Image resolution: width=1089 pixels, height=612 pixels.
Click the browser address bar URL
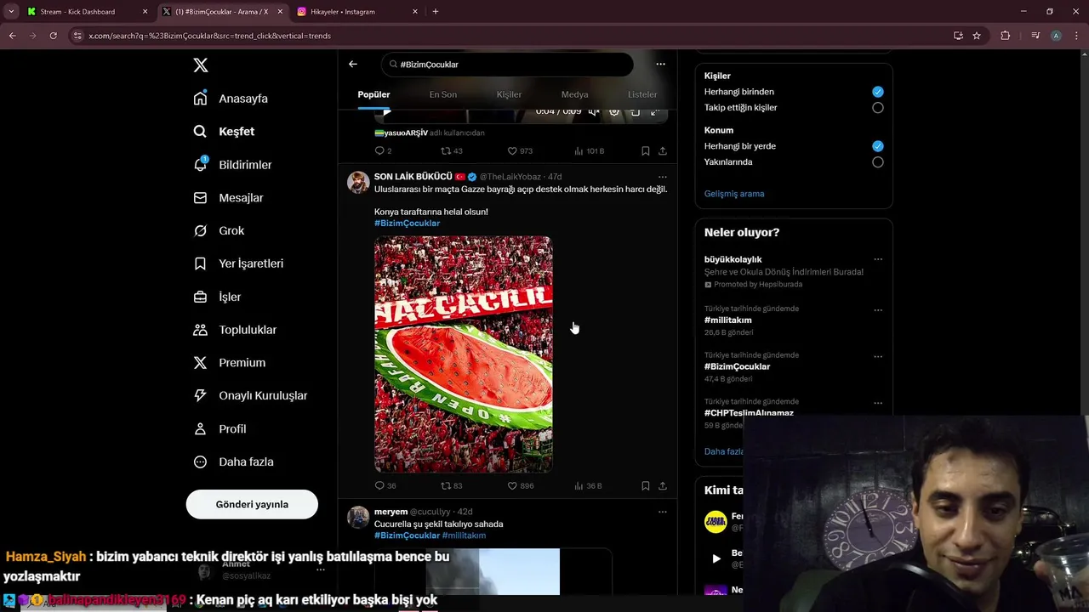coord(209,36)
